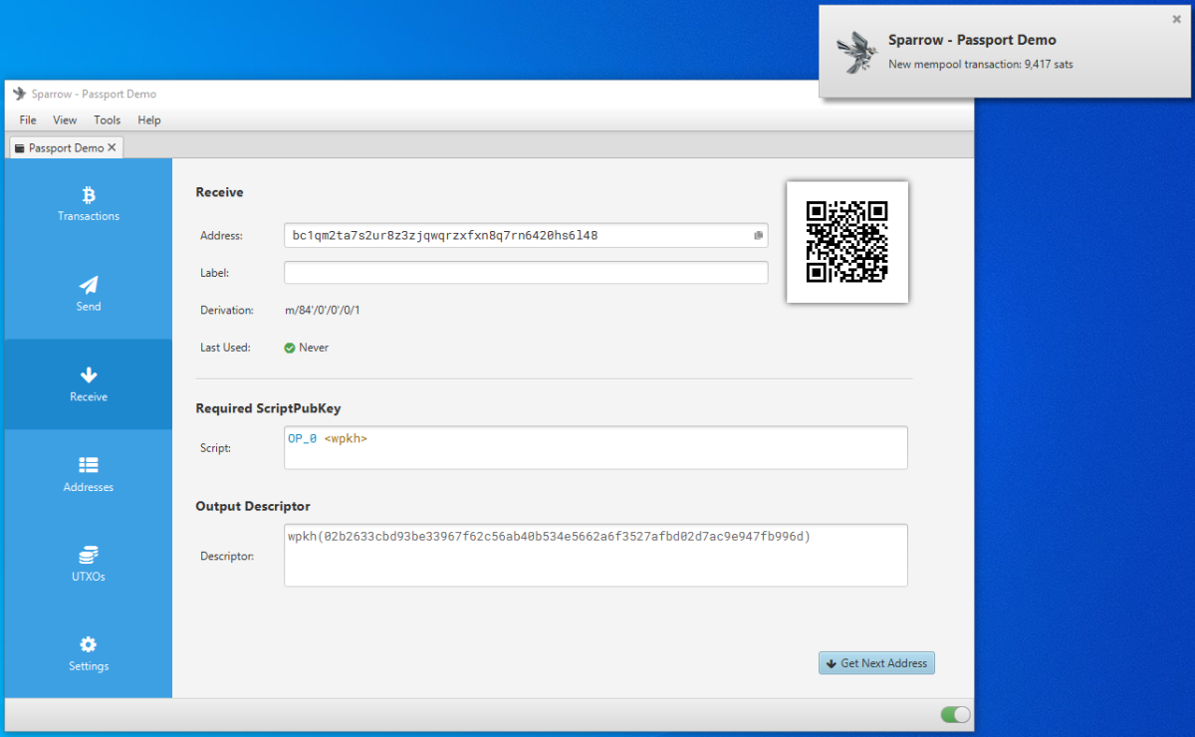Click the New mempool transaction message

981,64
